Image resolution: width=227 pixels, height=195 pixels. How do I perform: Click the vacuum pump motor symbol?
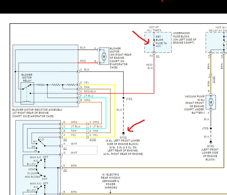211,102
